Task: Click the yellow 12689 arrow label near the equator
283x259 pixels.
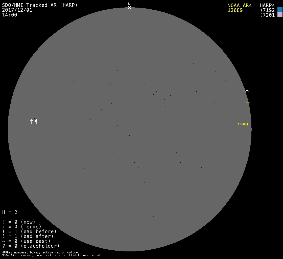Action: tap(243, 124)
